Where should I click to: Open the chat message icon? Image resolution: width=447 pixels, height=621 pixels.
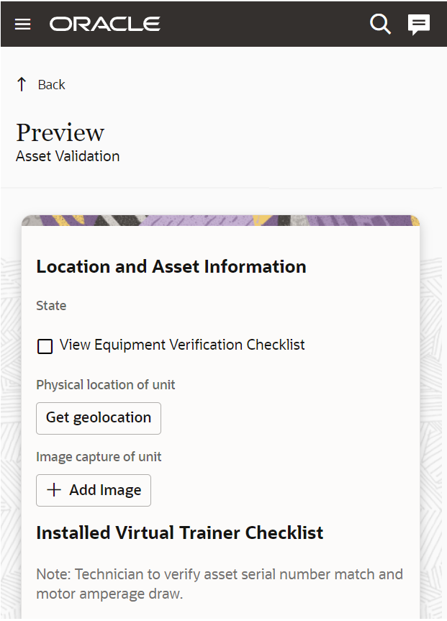419,24
